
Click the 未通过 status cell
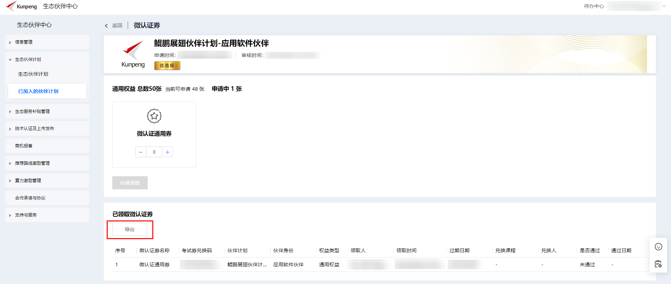point(587,265)
